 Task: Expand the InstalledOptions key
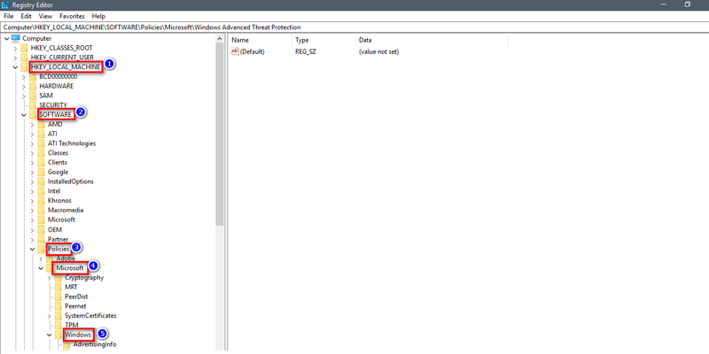pos(33,181)
